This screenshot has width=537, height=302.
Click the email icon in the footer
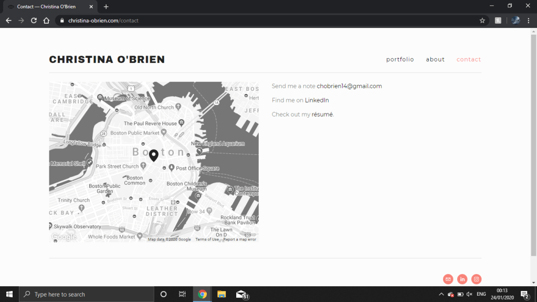[x=448, y=279]
